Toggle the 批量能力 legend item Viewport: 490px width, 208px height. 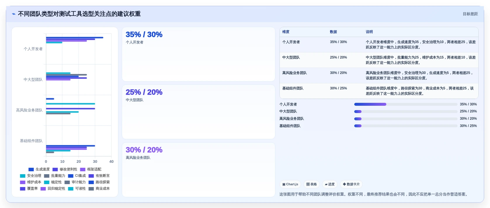click(x=55, y=176)
